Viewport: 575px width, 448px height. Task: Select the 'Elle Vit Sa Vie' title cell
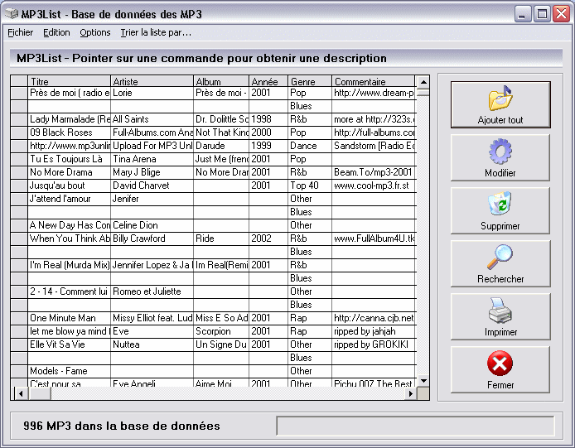(x=69, y=344)
